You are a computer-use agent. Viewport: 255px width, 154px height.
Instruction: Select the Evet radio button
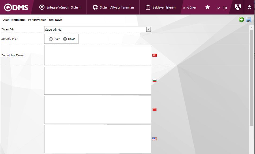[x=51, y=39]
